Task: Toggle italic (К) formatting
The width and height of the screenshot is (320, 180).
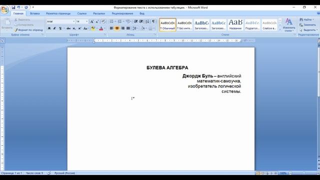Action: (x=54, y=28)
